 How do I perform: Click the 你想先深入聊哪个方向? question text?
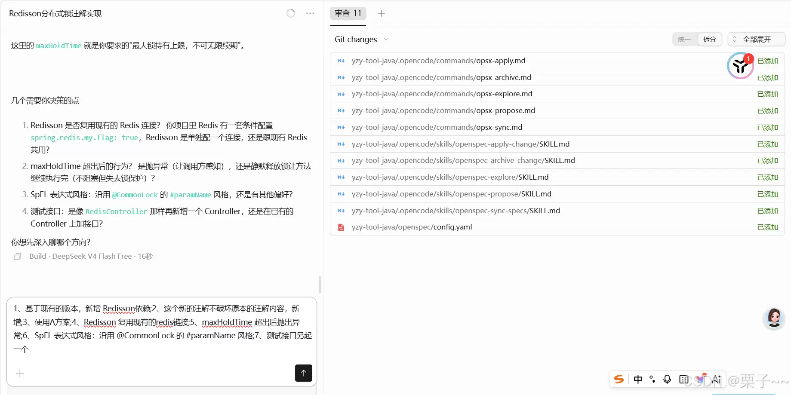tap(51, 242)
